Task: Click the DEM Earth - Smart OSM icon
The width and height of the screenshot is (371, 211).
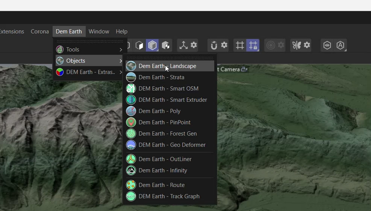Action: coord(131,89)
